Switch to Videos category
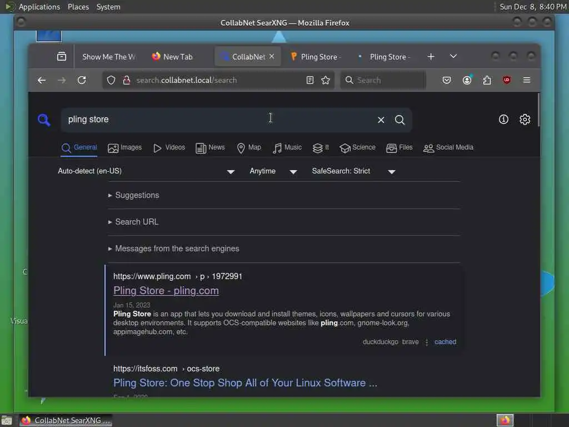Image resolution: width=569 pixels, height=427 pixels. 169,147
